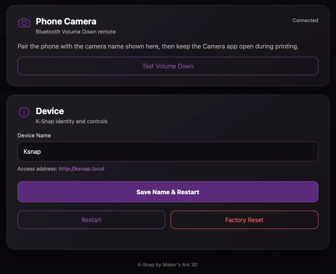Click the K-Snap by Maker's Ark 3D footer
Viewport: 336px width, 274px height.
(x=168, y=264)
